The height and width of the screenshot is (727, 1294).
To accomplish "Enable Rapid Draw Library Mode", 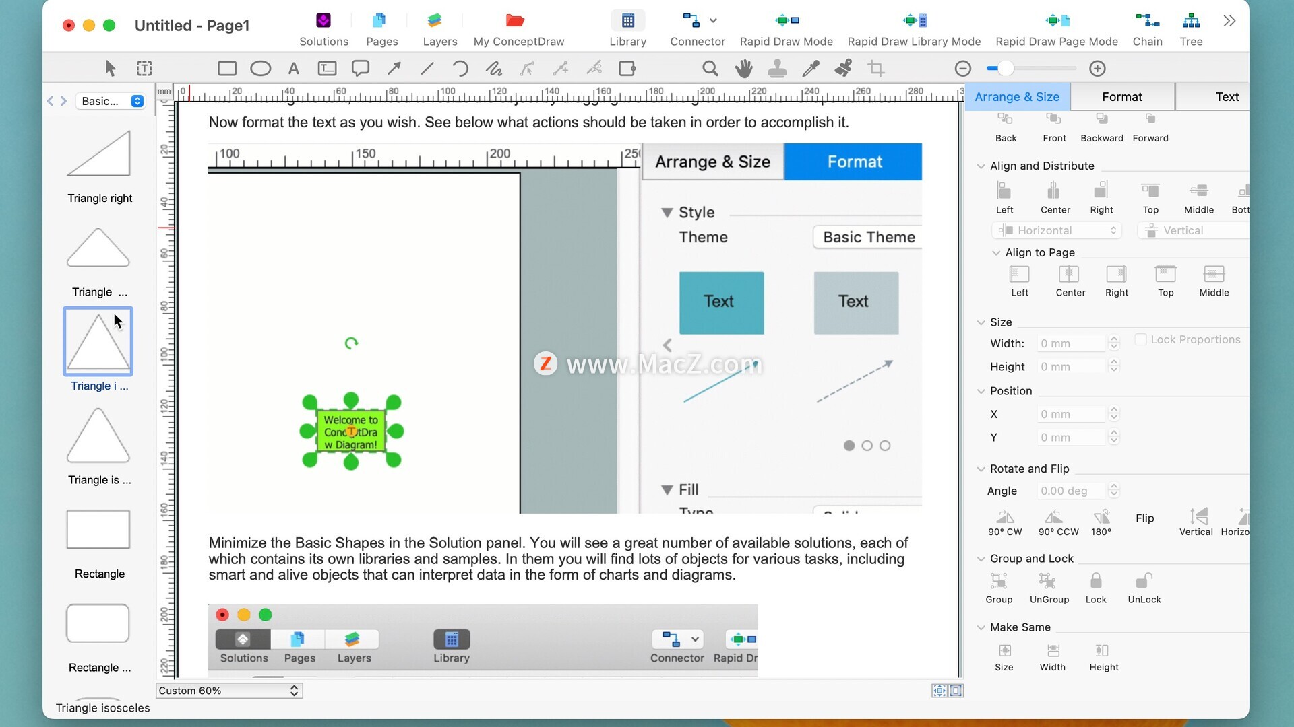I will 914,29.
